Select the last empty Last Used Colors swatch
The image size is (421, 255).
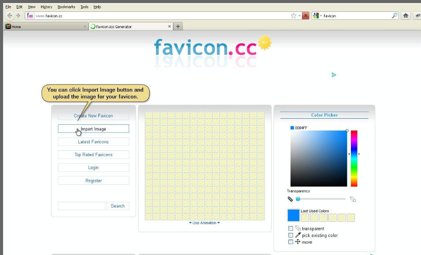(350, 218)
